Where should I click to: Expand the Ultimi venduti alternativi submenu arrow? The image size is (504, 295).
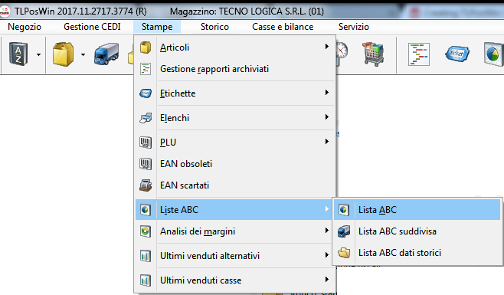[327, 255]
